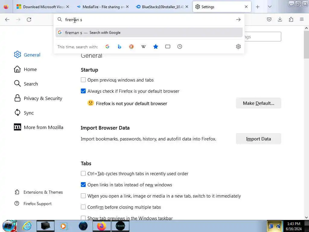Click the Import Data button

[258, 139]
